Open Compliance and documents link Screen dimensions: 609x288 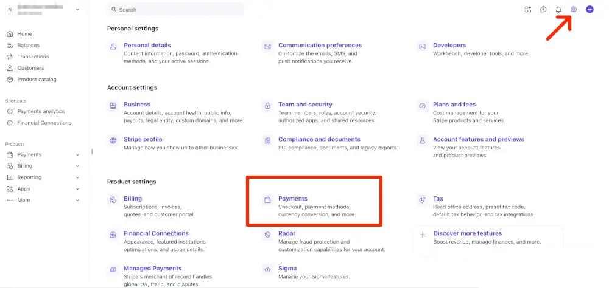pyautogui.click(x=319, y=139)
